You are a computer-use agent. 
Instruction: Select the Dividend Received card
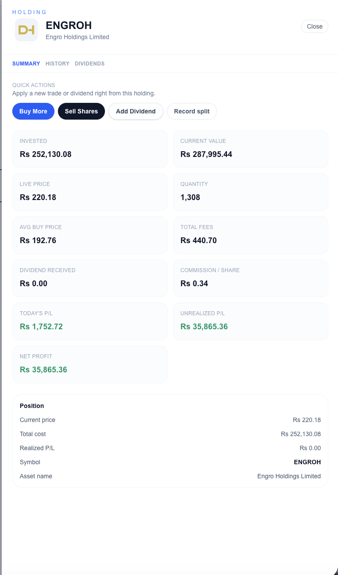click(90, 278)
